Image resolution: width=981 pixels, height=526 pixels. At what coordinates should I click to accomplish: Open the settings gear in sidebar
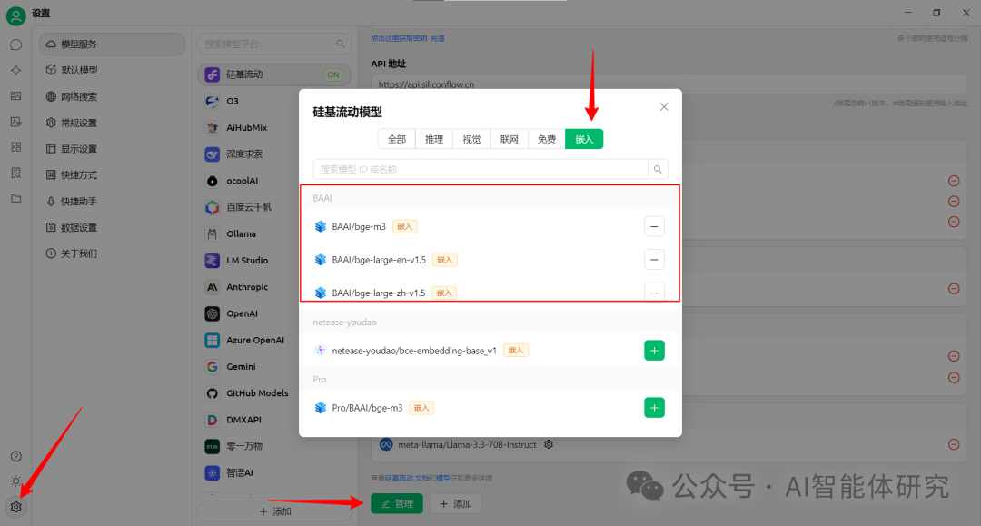coord(16,507)
